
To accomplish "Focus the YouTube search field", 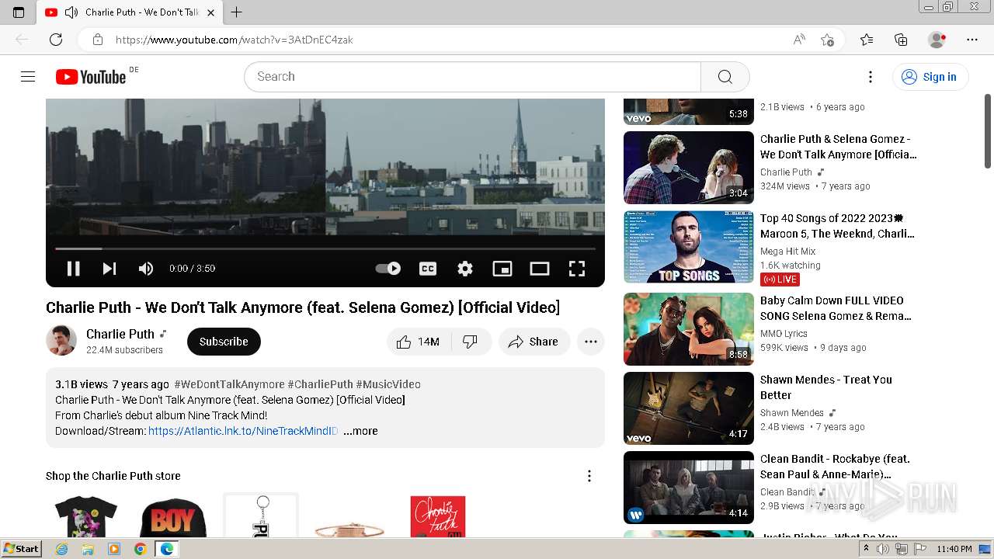I will [472, 76].
